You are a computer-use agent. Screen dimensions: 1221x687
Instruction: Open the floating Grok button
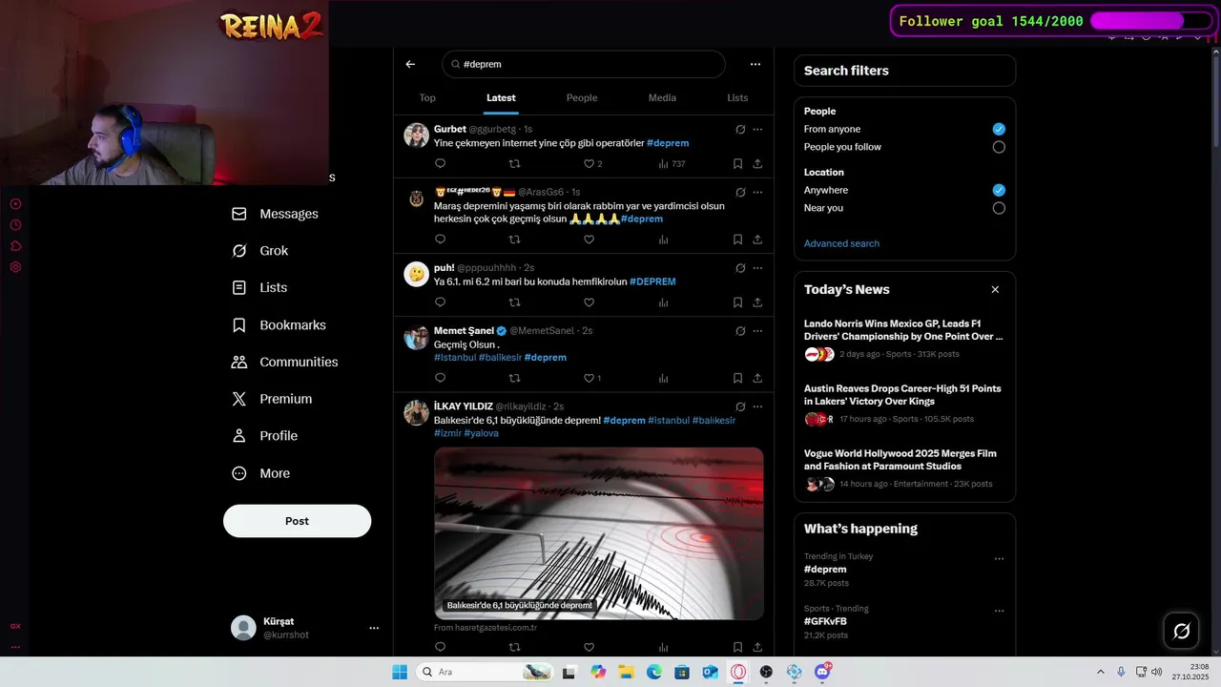click(1182, 631)
